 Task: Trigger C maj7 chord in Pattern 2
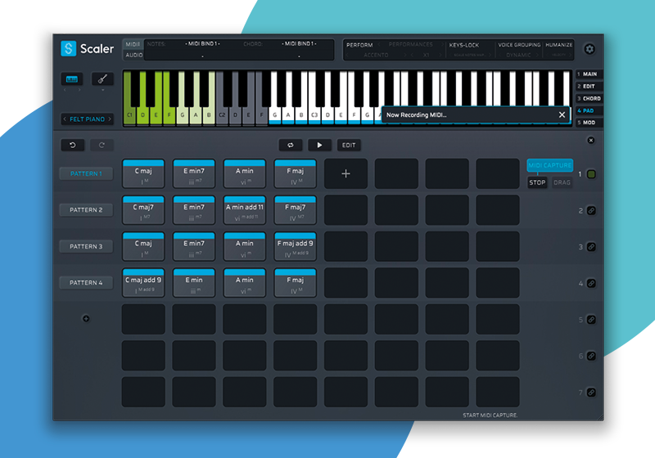pos(143,210)
